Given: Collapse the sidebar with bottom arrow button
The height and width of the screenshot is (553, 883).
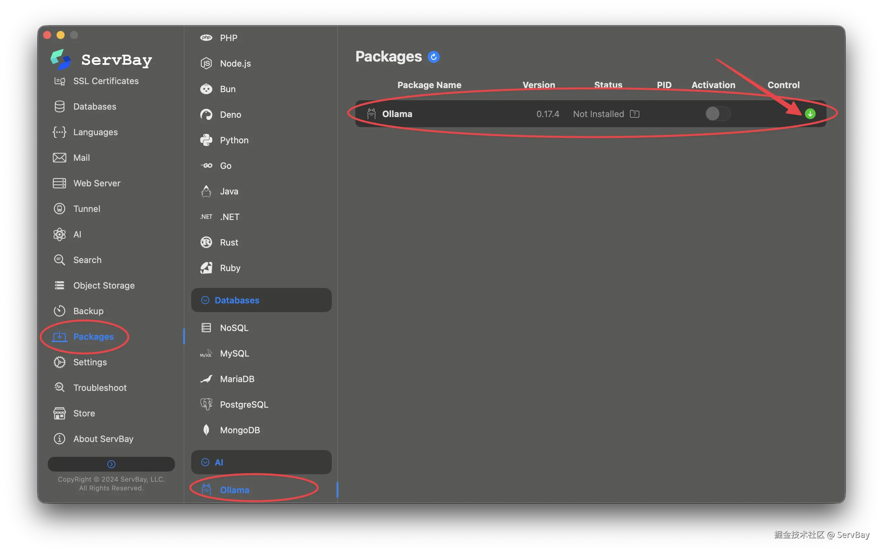Looking at the screenshot, I should (111, 464).
